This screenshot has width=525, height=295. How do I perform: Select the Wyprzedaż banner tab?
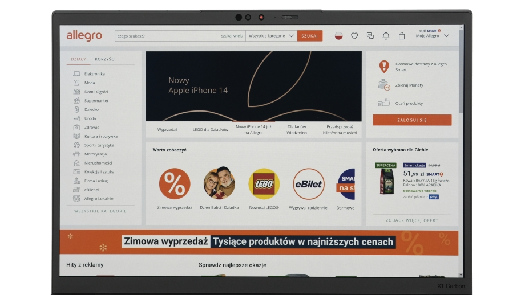167,130
